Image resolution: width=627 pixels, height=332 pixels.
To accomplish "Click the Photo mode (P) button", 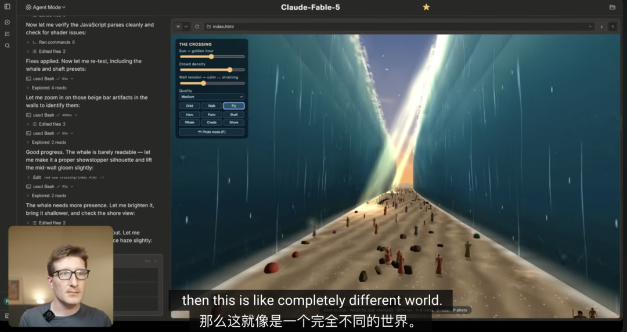I will (211, 132).
